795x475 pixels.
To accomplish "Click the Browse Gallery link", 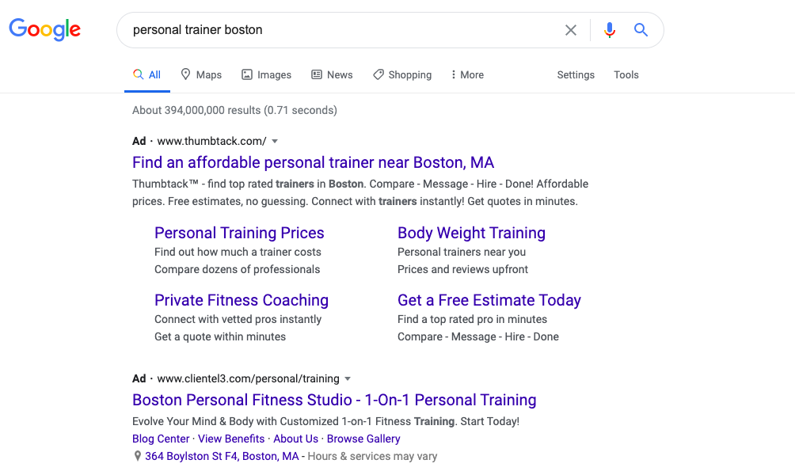I will pyautogui.click(x=363, y=439).
